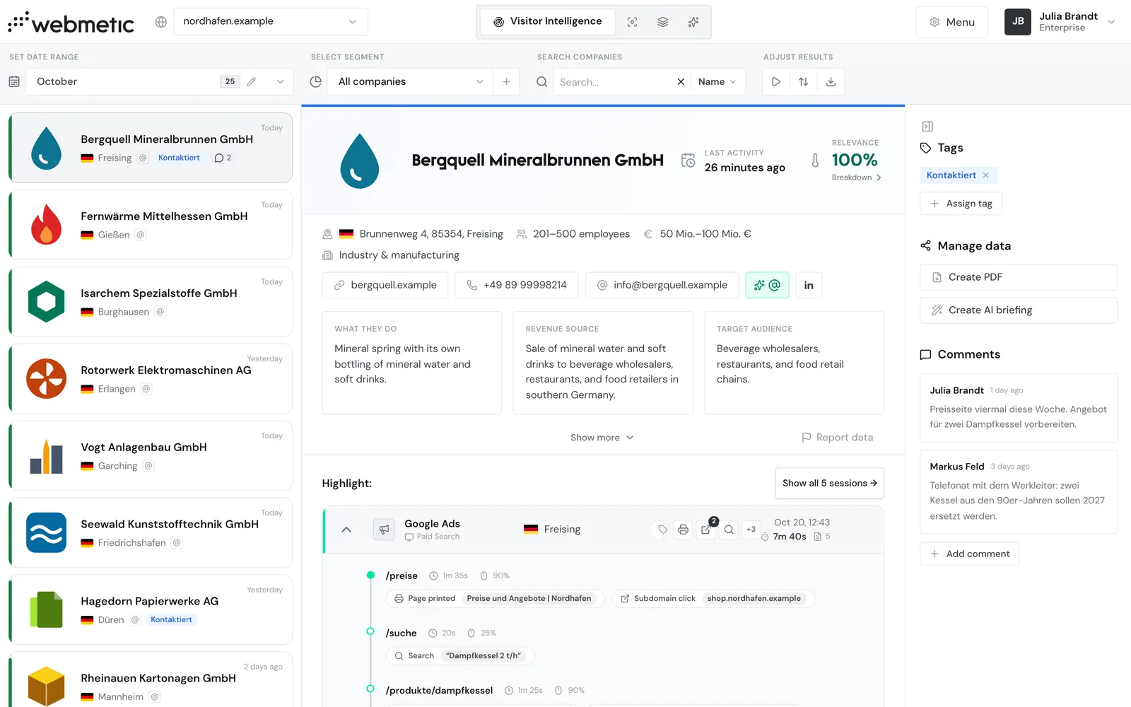
Task: Edit date range with pencil icon
Action: point(252,82)
